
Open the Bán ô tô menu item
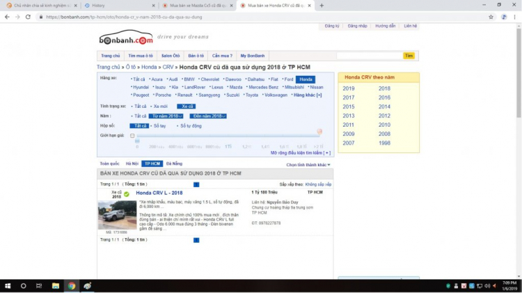(196, 56)
